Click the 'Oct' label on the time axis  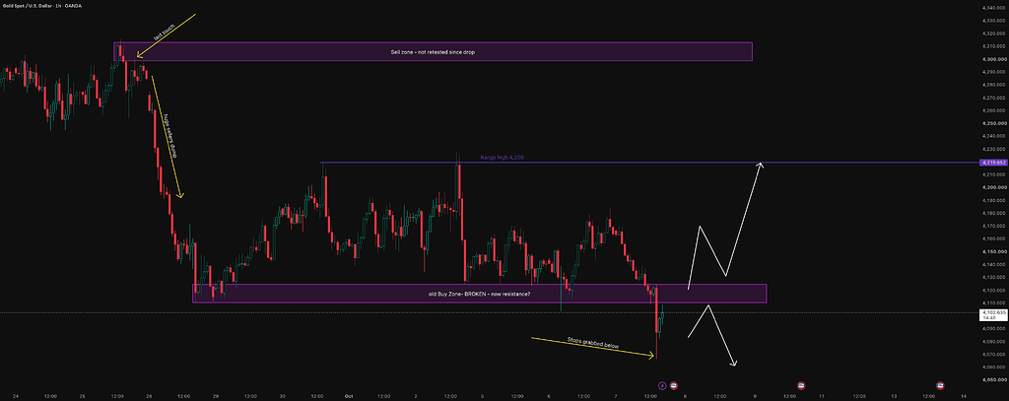(350, 396)
